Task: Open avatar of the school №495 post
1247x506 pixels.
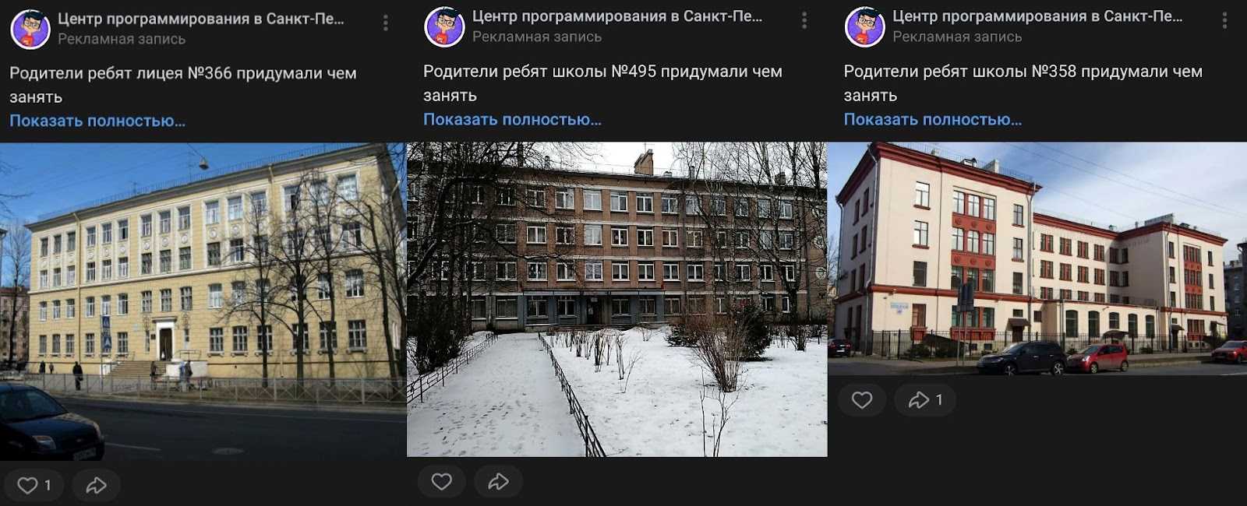Action: 444,26
